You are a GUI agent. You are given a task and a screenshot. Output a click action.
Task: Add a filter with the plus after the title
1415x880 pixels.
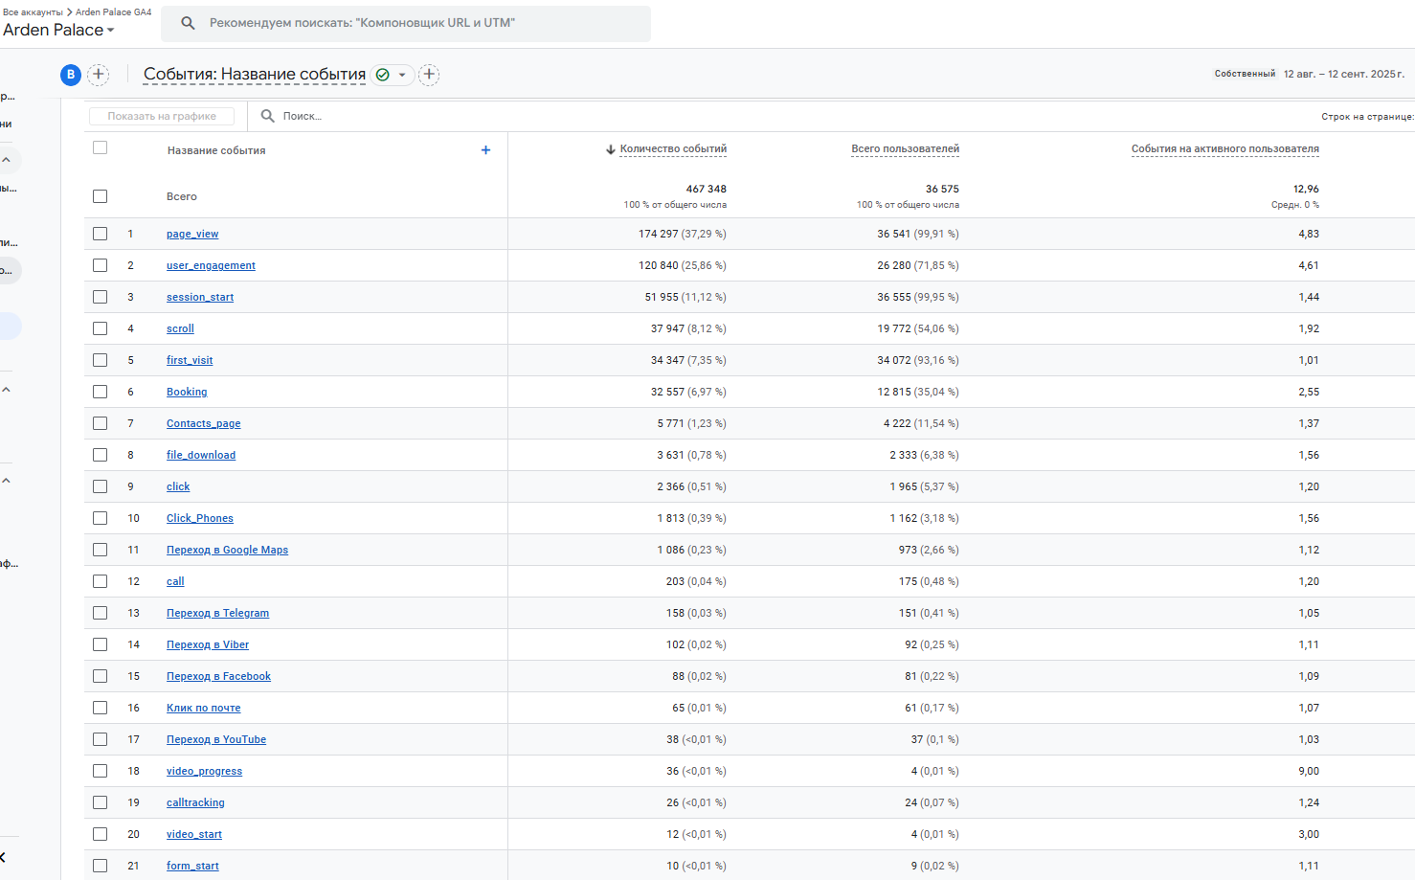(429, 75)
